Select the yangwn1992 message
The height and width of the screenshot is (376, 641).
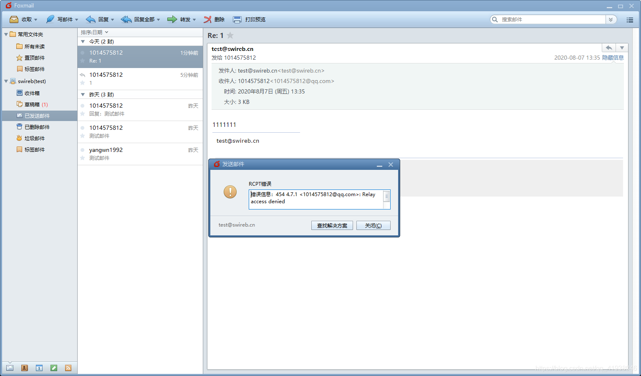[x=140, y=154]
